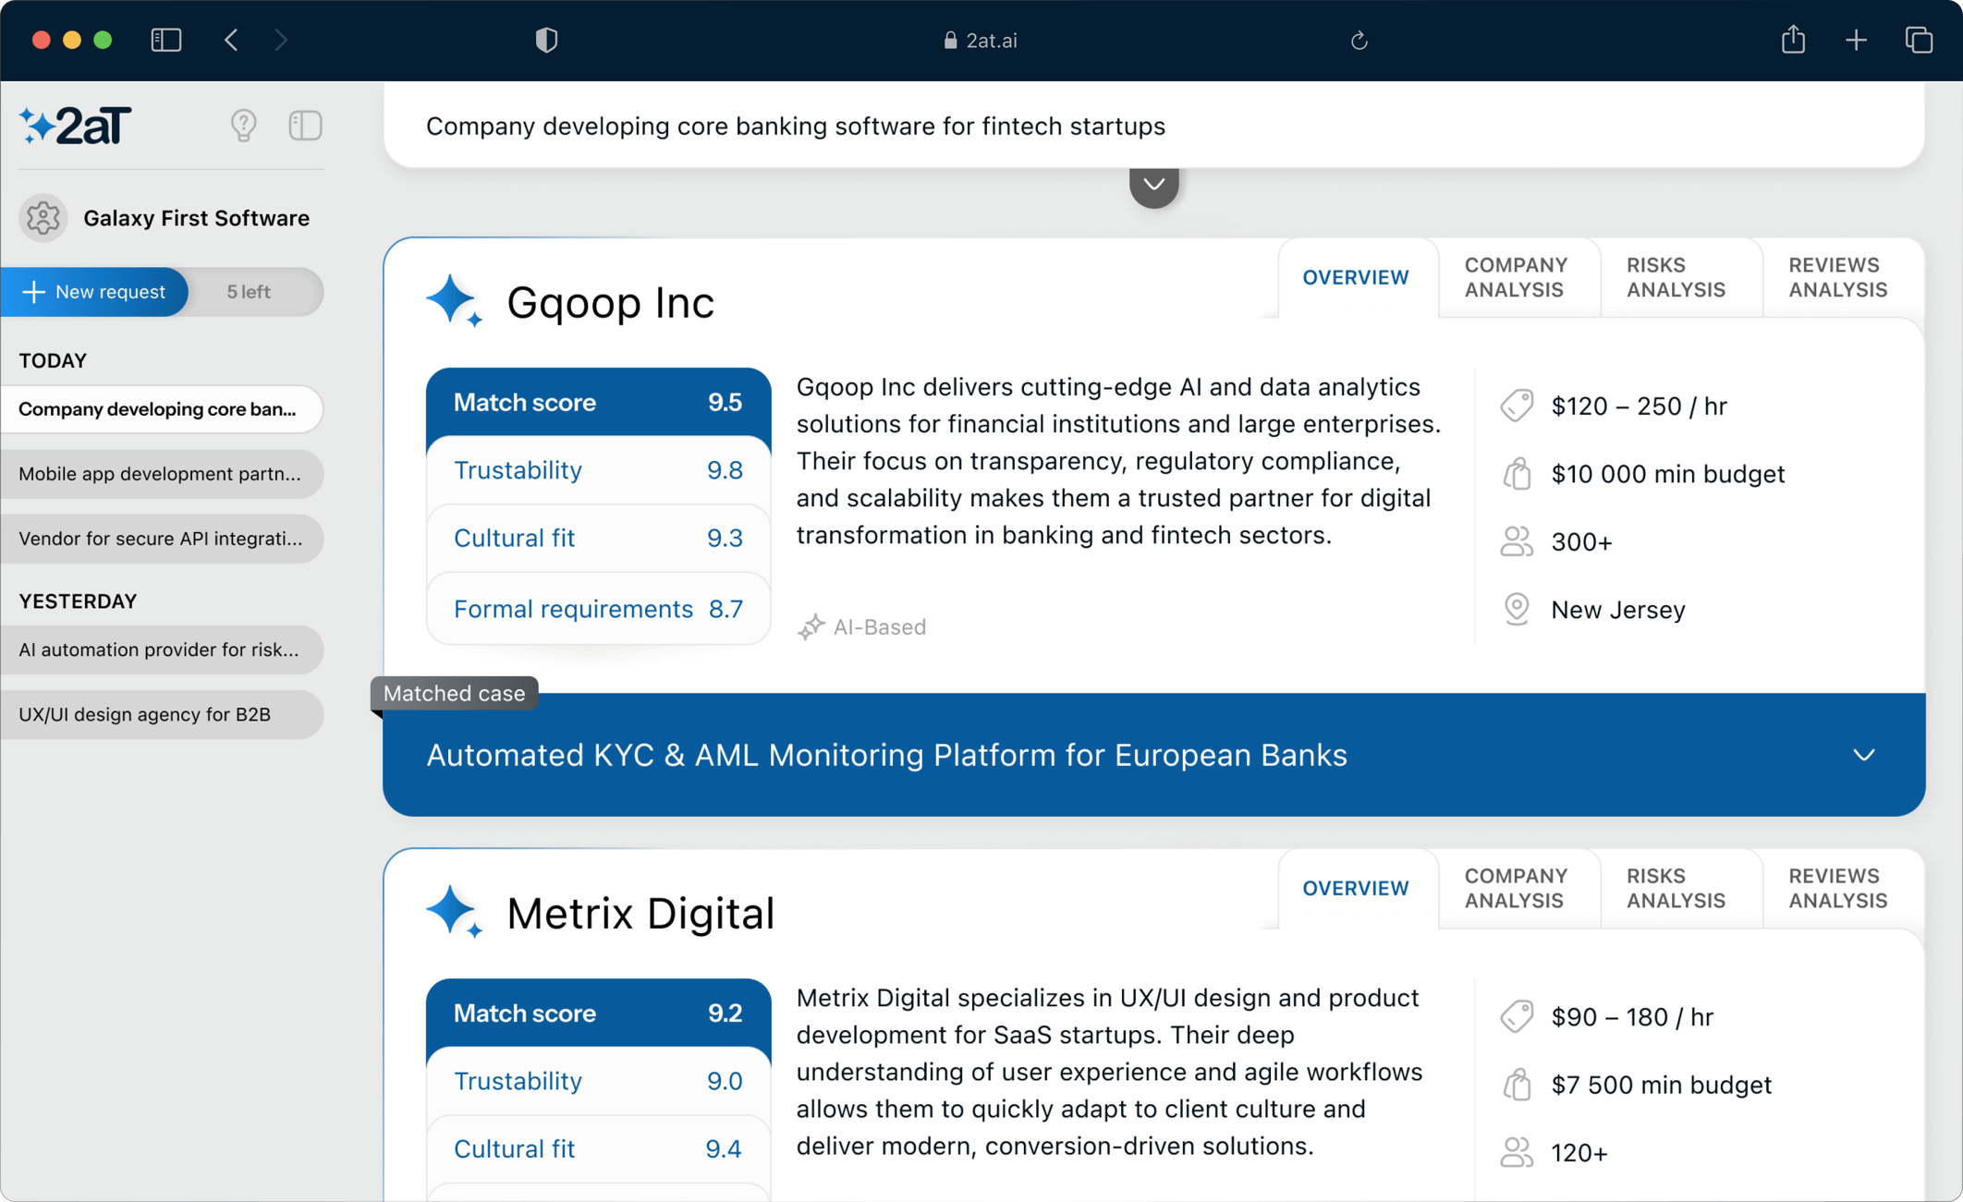Viewport: 1963px width, 1202px height.
Task: Click the Matched case label tag
Action: coord(454,693)
